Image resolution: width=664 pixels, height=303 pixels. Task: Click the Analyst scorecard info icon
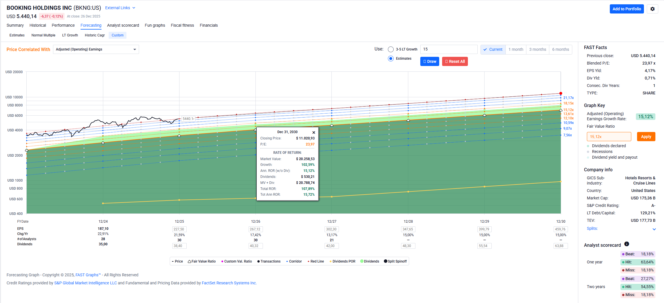[627, 244]
